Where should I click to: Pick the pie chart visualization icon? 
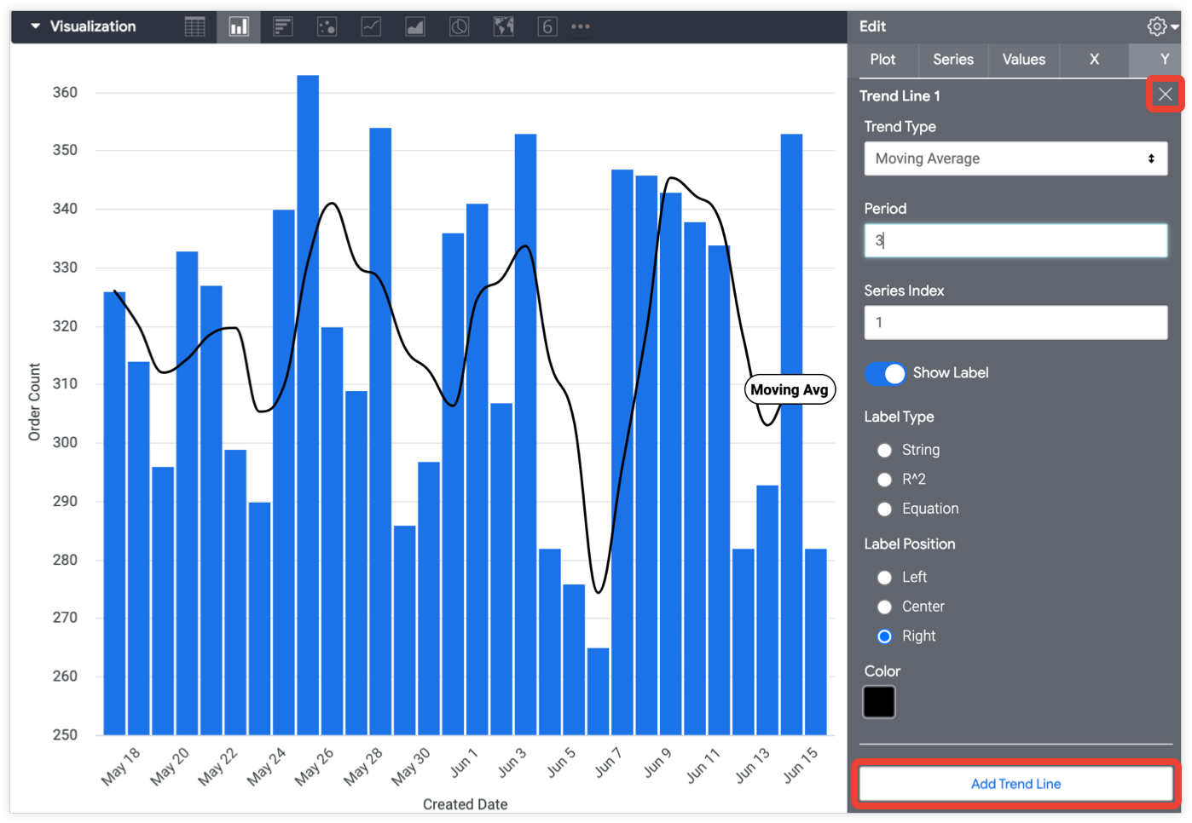[x=459, y=26]
